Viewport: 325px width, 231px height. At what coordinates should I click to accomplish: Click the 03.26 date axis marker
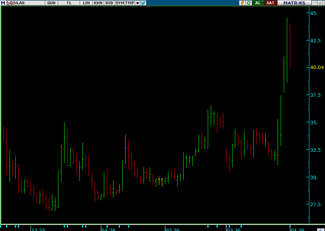234,229
